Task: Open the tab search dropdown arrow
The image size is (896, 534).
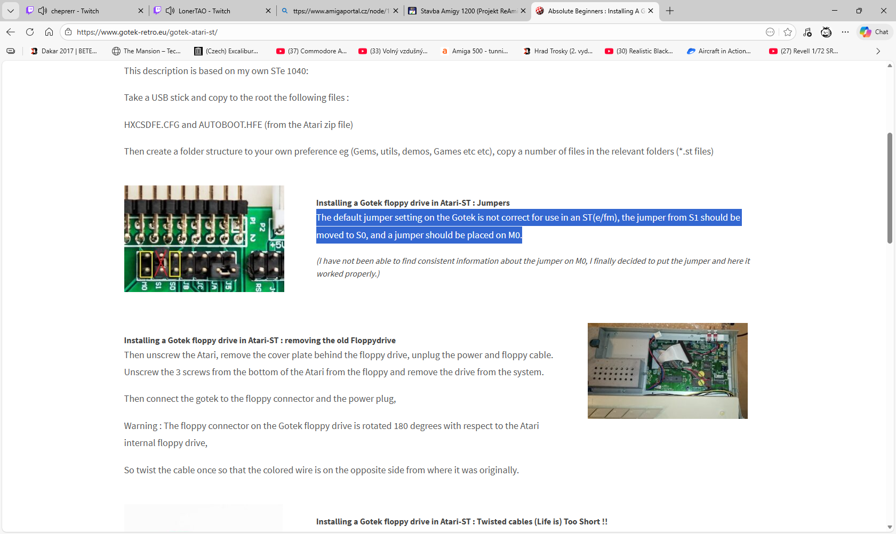Action: point(11,11)
